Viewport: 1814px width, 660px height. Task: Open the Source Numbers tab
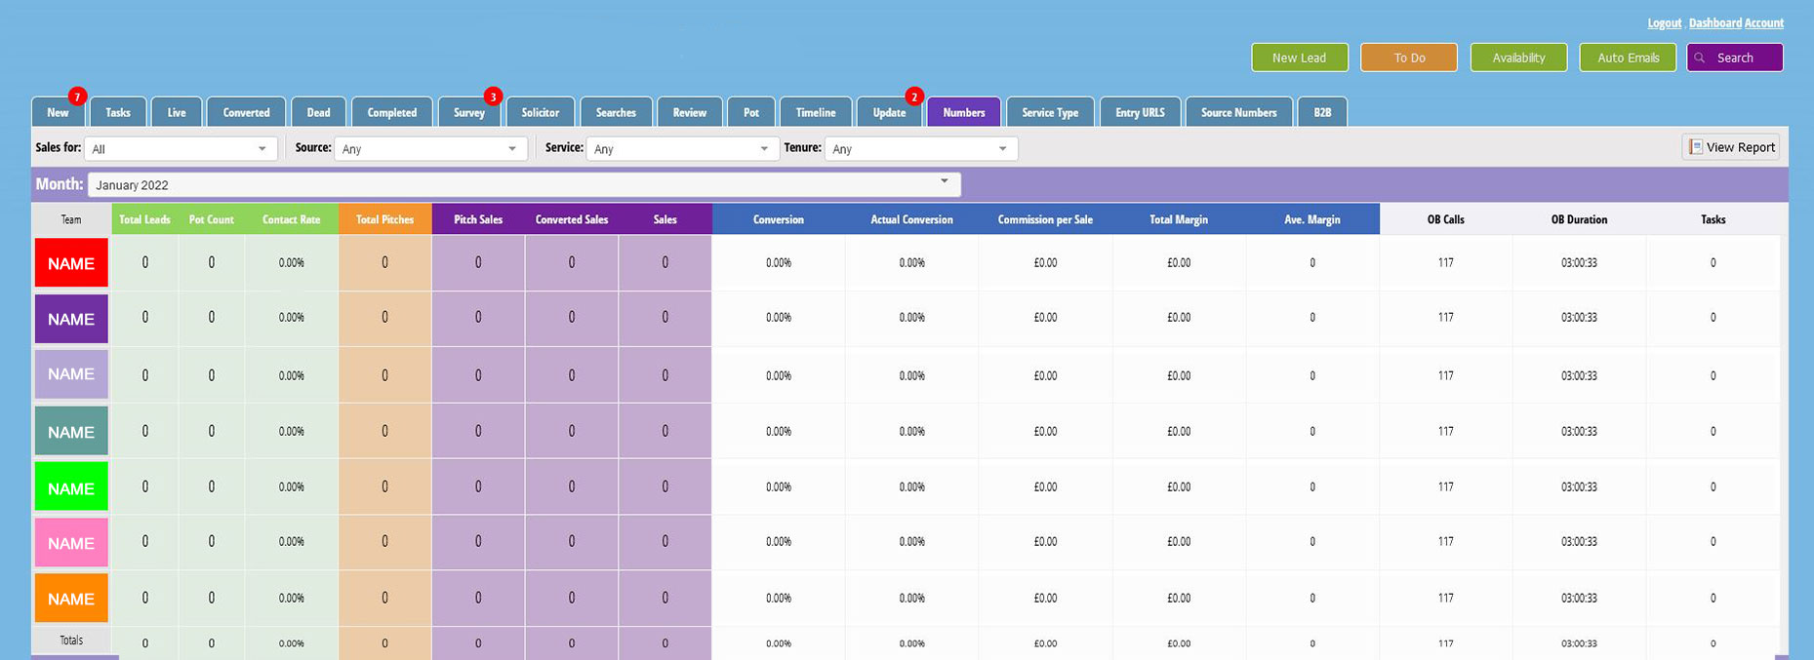1238,113
